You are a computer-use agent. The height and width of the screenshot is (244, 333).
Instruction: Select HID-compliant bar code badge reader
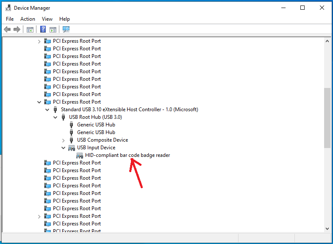coord(128,155)
